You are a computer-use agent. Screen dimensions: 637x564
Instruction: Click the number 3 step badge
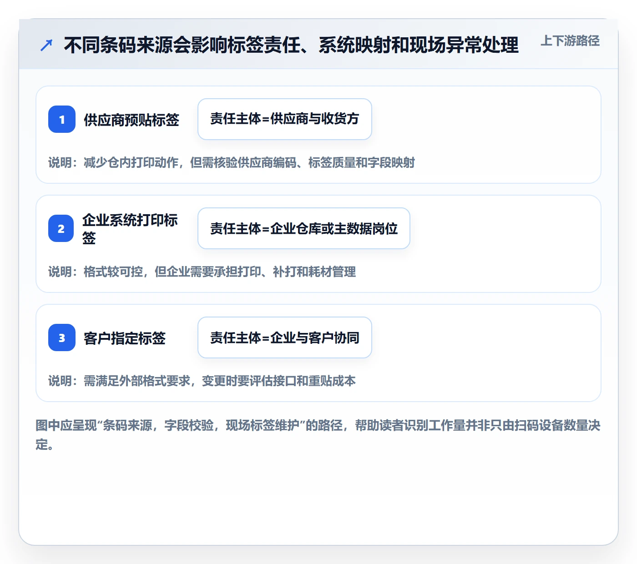point(62,337)
